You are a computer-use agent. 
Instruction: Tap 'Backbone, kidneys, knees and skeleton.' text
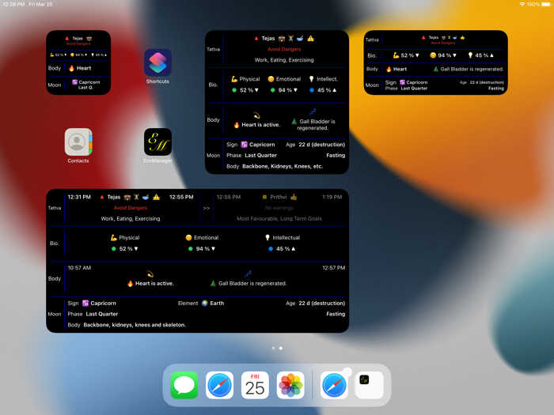(x=135, y=325)
